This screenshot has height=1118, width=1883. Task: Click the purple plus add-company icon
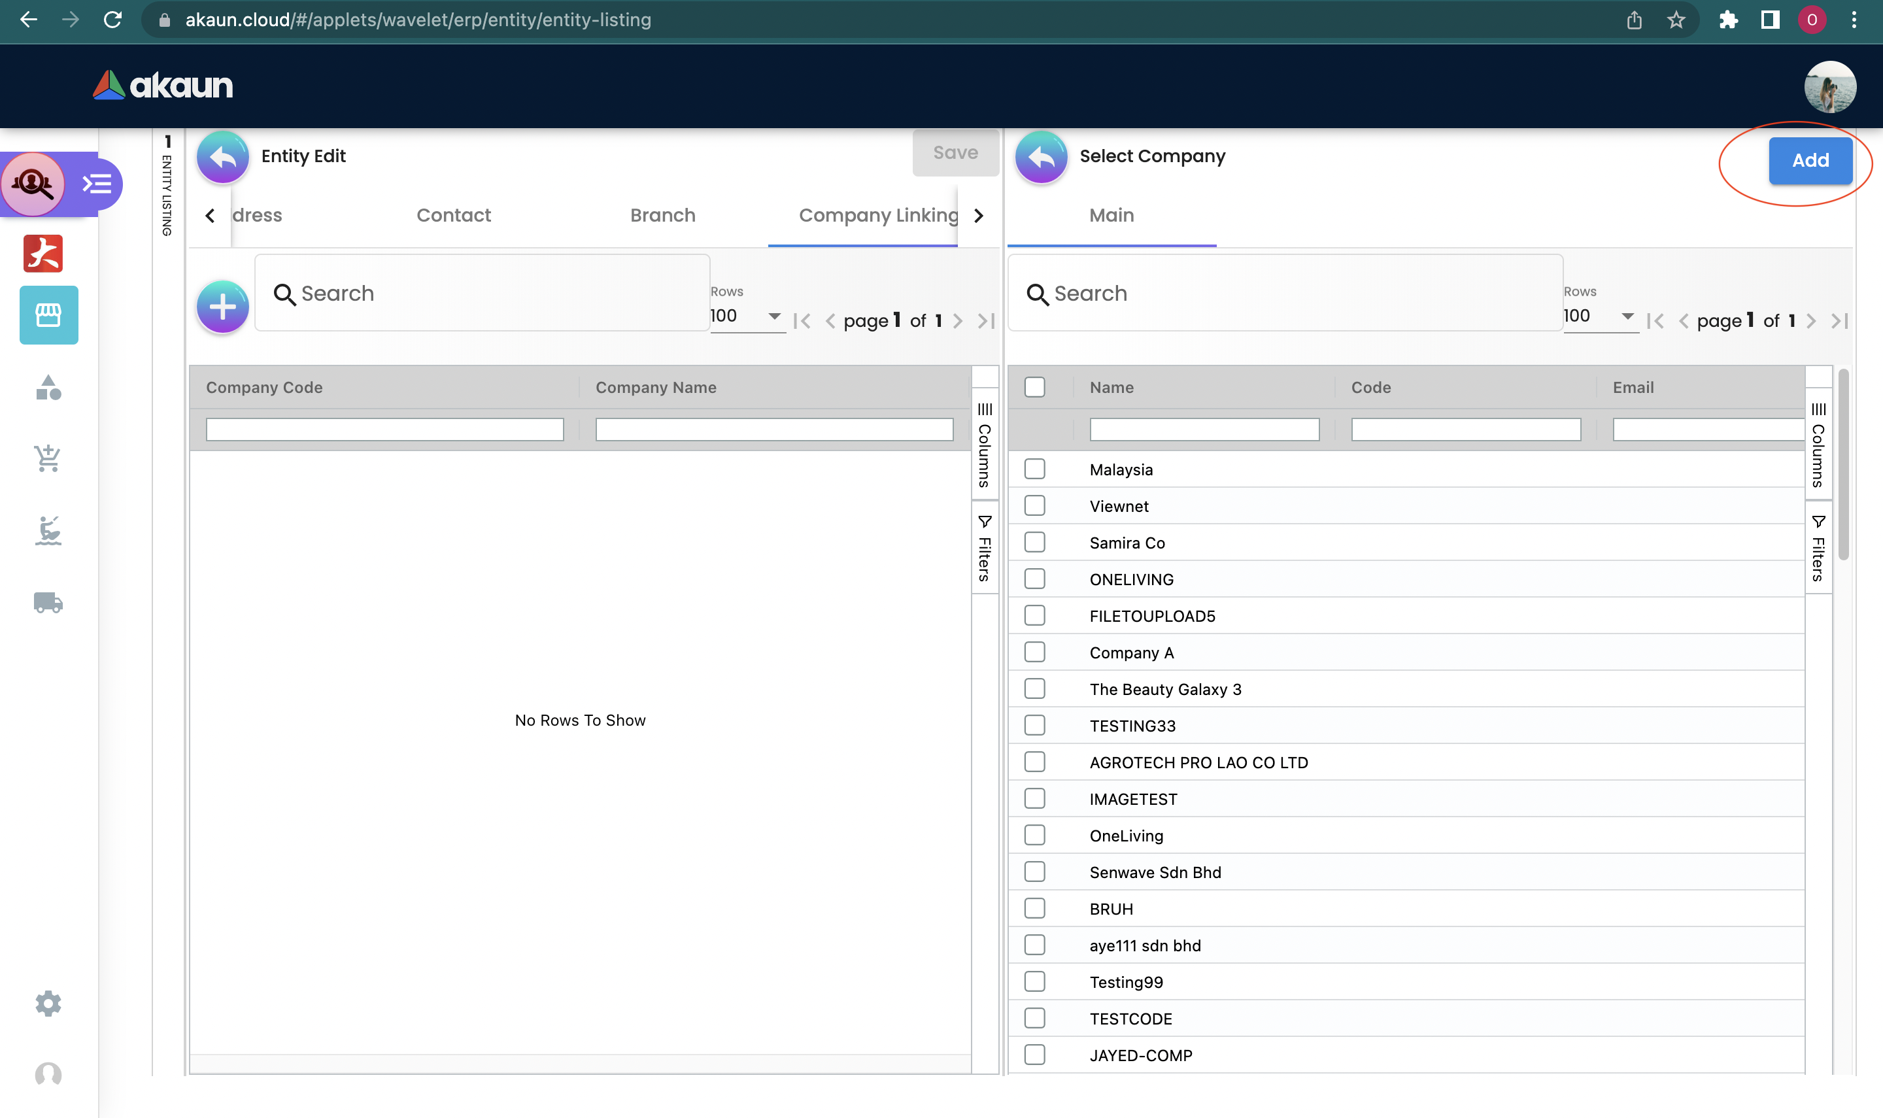223,307
